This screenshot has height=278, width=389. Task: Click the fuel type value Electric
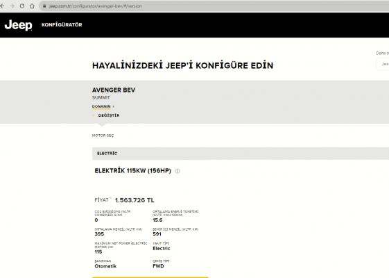(x=162, y=248)
